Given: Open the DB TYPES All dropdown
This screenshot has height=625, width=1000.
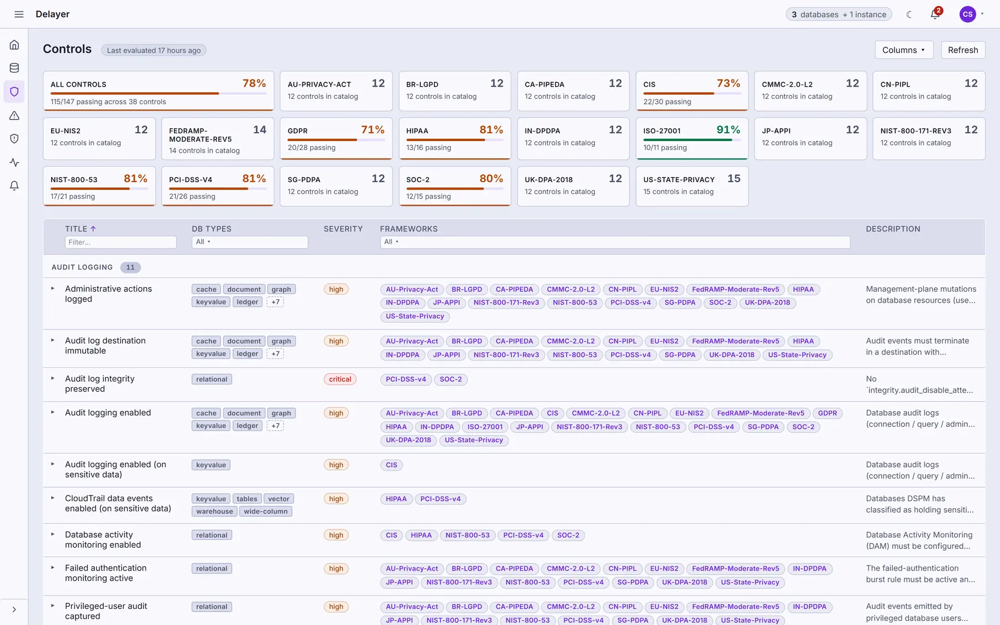Looking at the screenshot, I should 249,242.
